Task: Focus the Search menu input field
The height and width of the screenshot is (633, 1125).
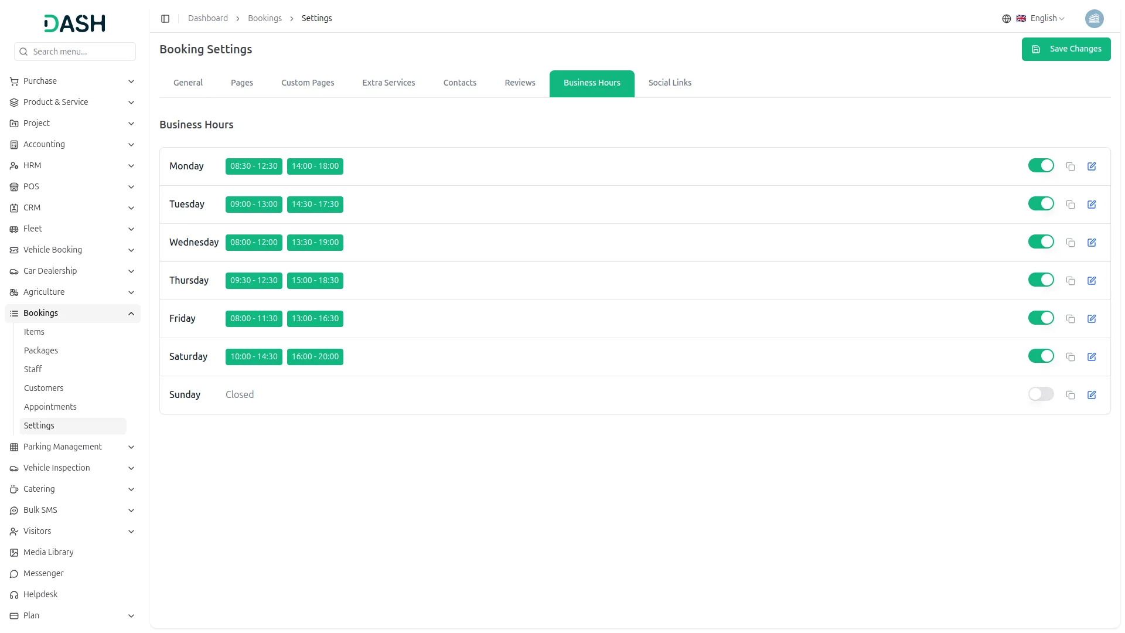Action: point(81,52)
